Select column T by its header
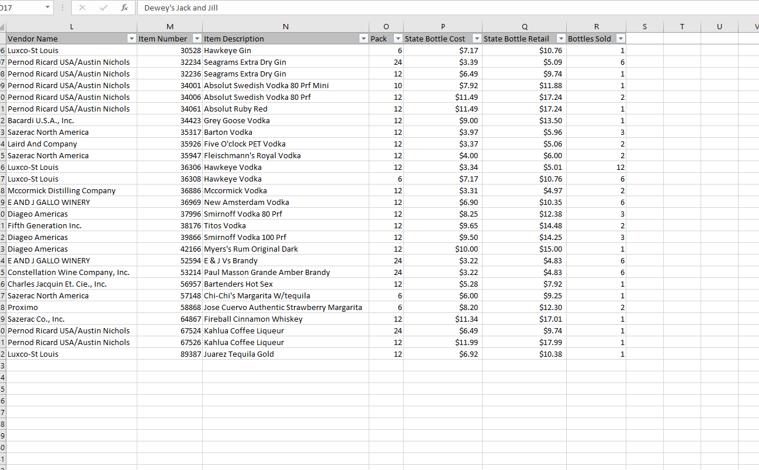759x470 pixels. (682, 26)
